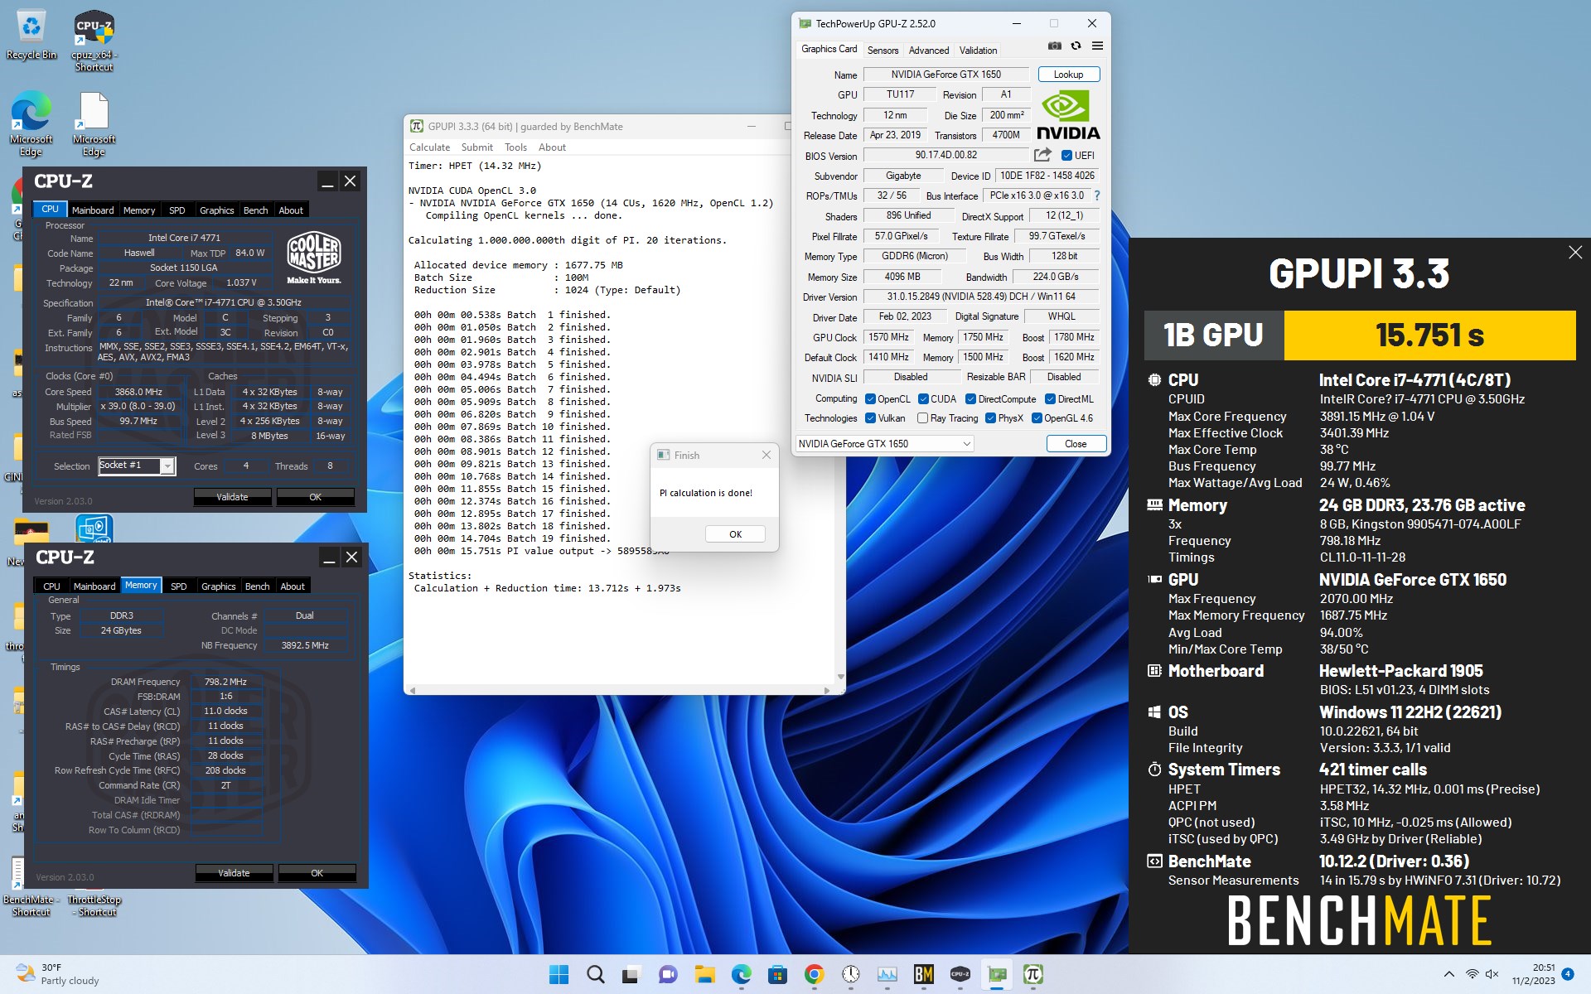Click Close button in GPU-Z
This screenshot has height=994, width=1591.
(1075, 444)
